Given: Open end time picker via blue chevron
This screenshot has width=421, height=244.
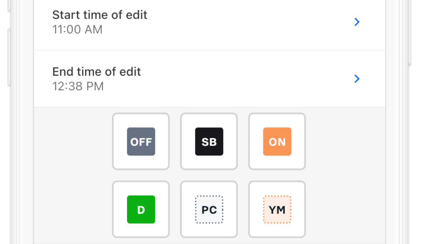Looking at the screenshot, I should [357, 79].
